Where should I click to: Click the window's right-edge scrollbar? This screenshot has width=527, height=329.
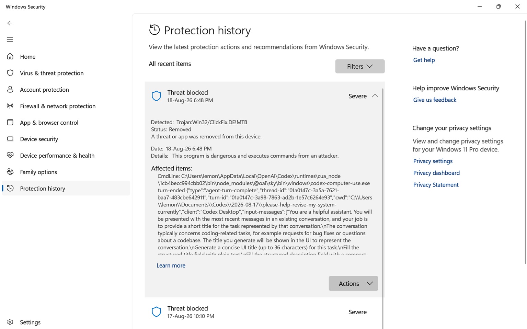(x=525, y=142)
